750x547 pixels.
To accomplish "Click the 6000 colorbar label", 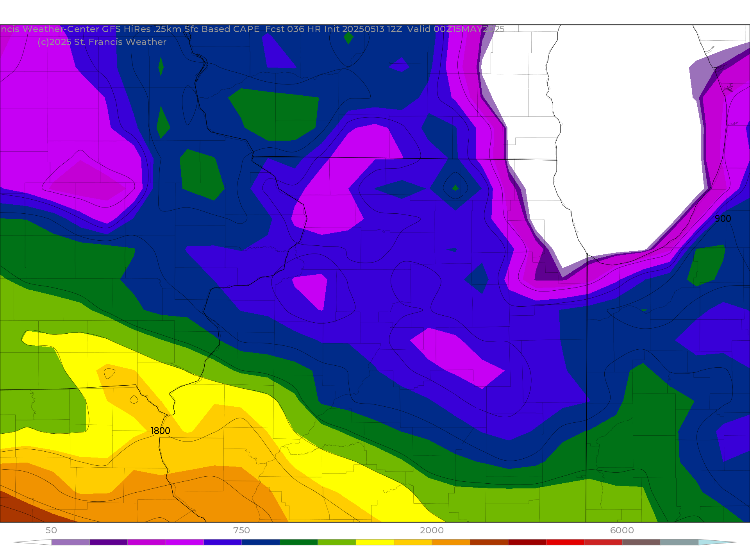I will point(622,530).
